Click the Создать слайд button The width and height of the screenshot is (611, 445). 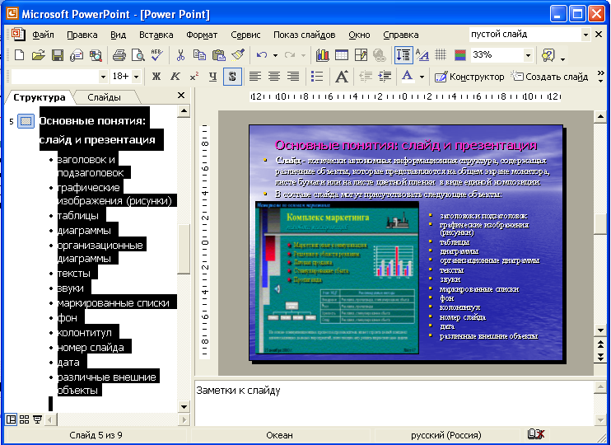pyautogui.click(x=550, y=77)
